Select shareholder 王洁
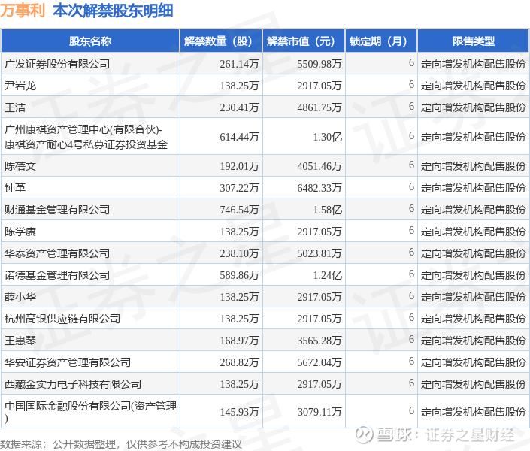Image resolution: width=530 pixels, height=451 pixels. click(x=15, y=107)
